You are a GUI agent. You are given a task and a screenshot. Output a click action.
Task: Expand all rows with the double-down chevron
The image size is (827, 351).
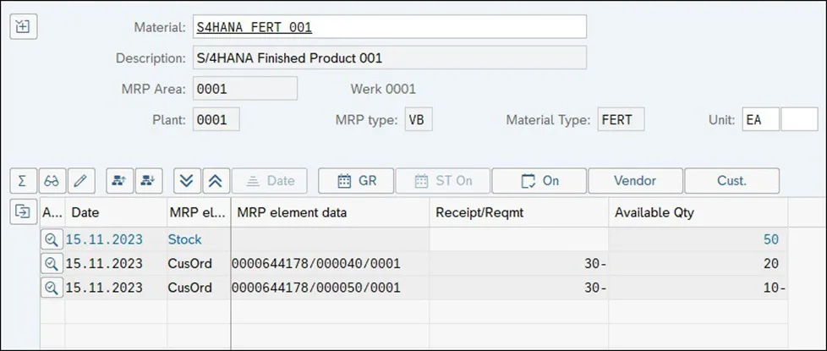point(187,181)
